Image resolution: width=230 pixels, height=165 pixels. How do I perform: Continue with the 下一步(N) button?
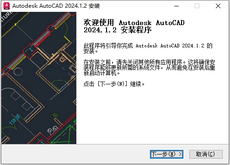tap(166, 154)
